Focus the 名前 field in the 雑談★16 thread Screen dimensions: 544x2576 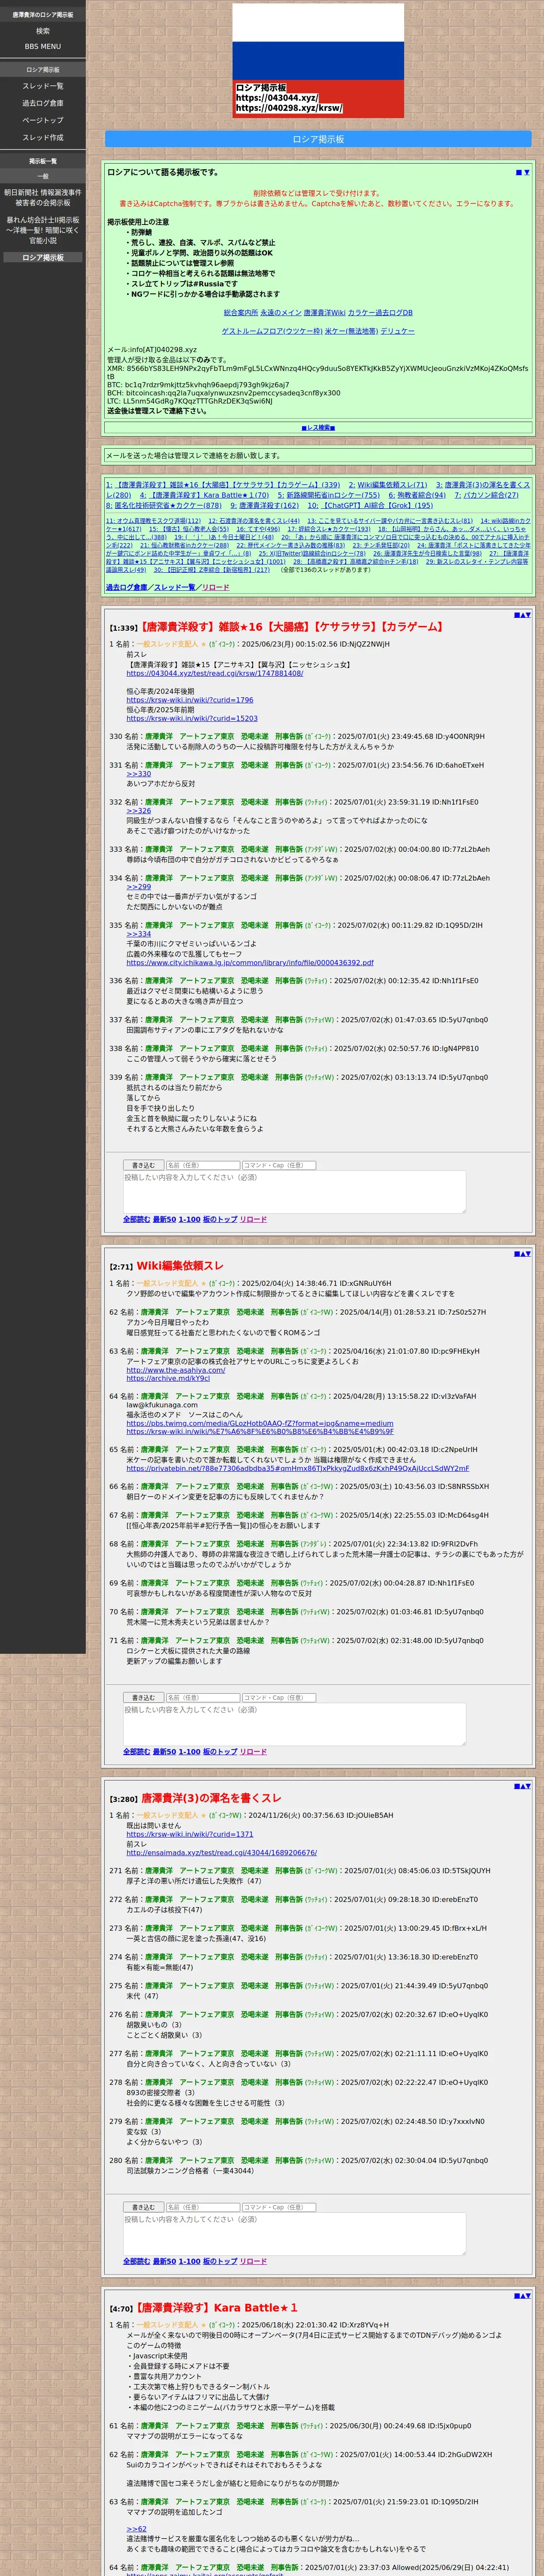tap(202, 1165)
